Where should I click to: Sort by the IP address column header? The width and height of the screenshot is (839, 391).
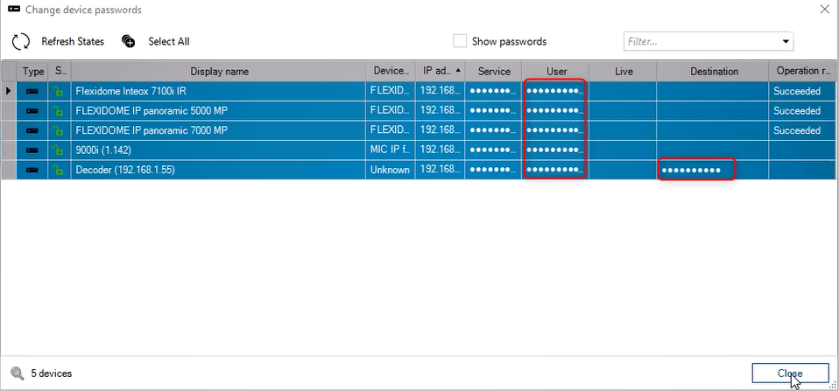click(x=440, y=71)
